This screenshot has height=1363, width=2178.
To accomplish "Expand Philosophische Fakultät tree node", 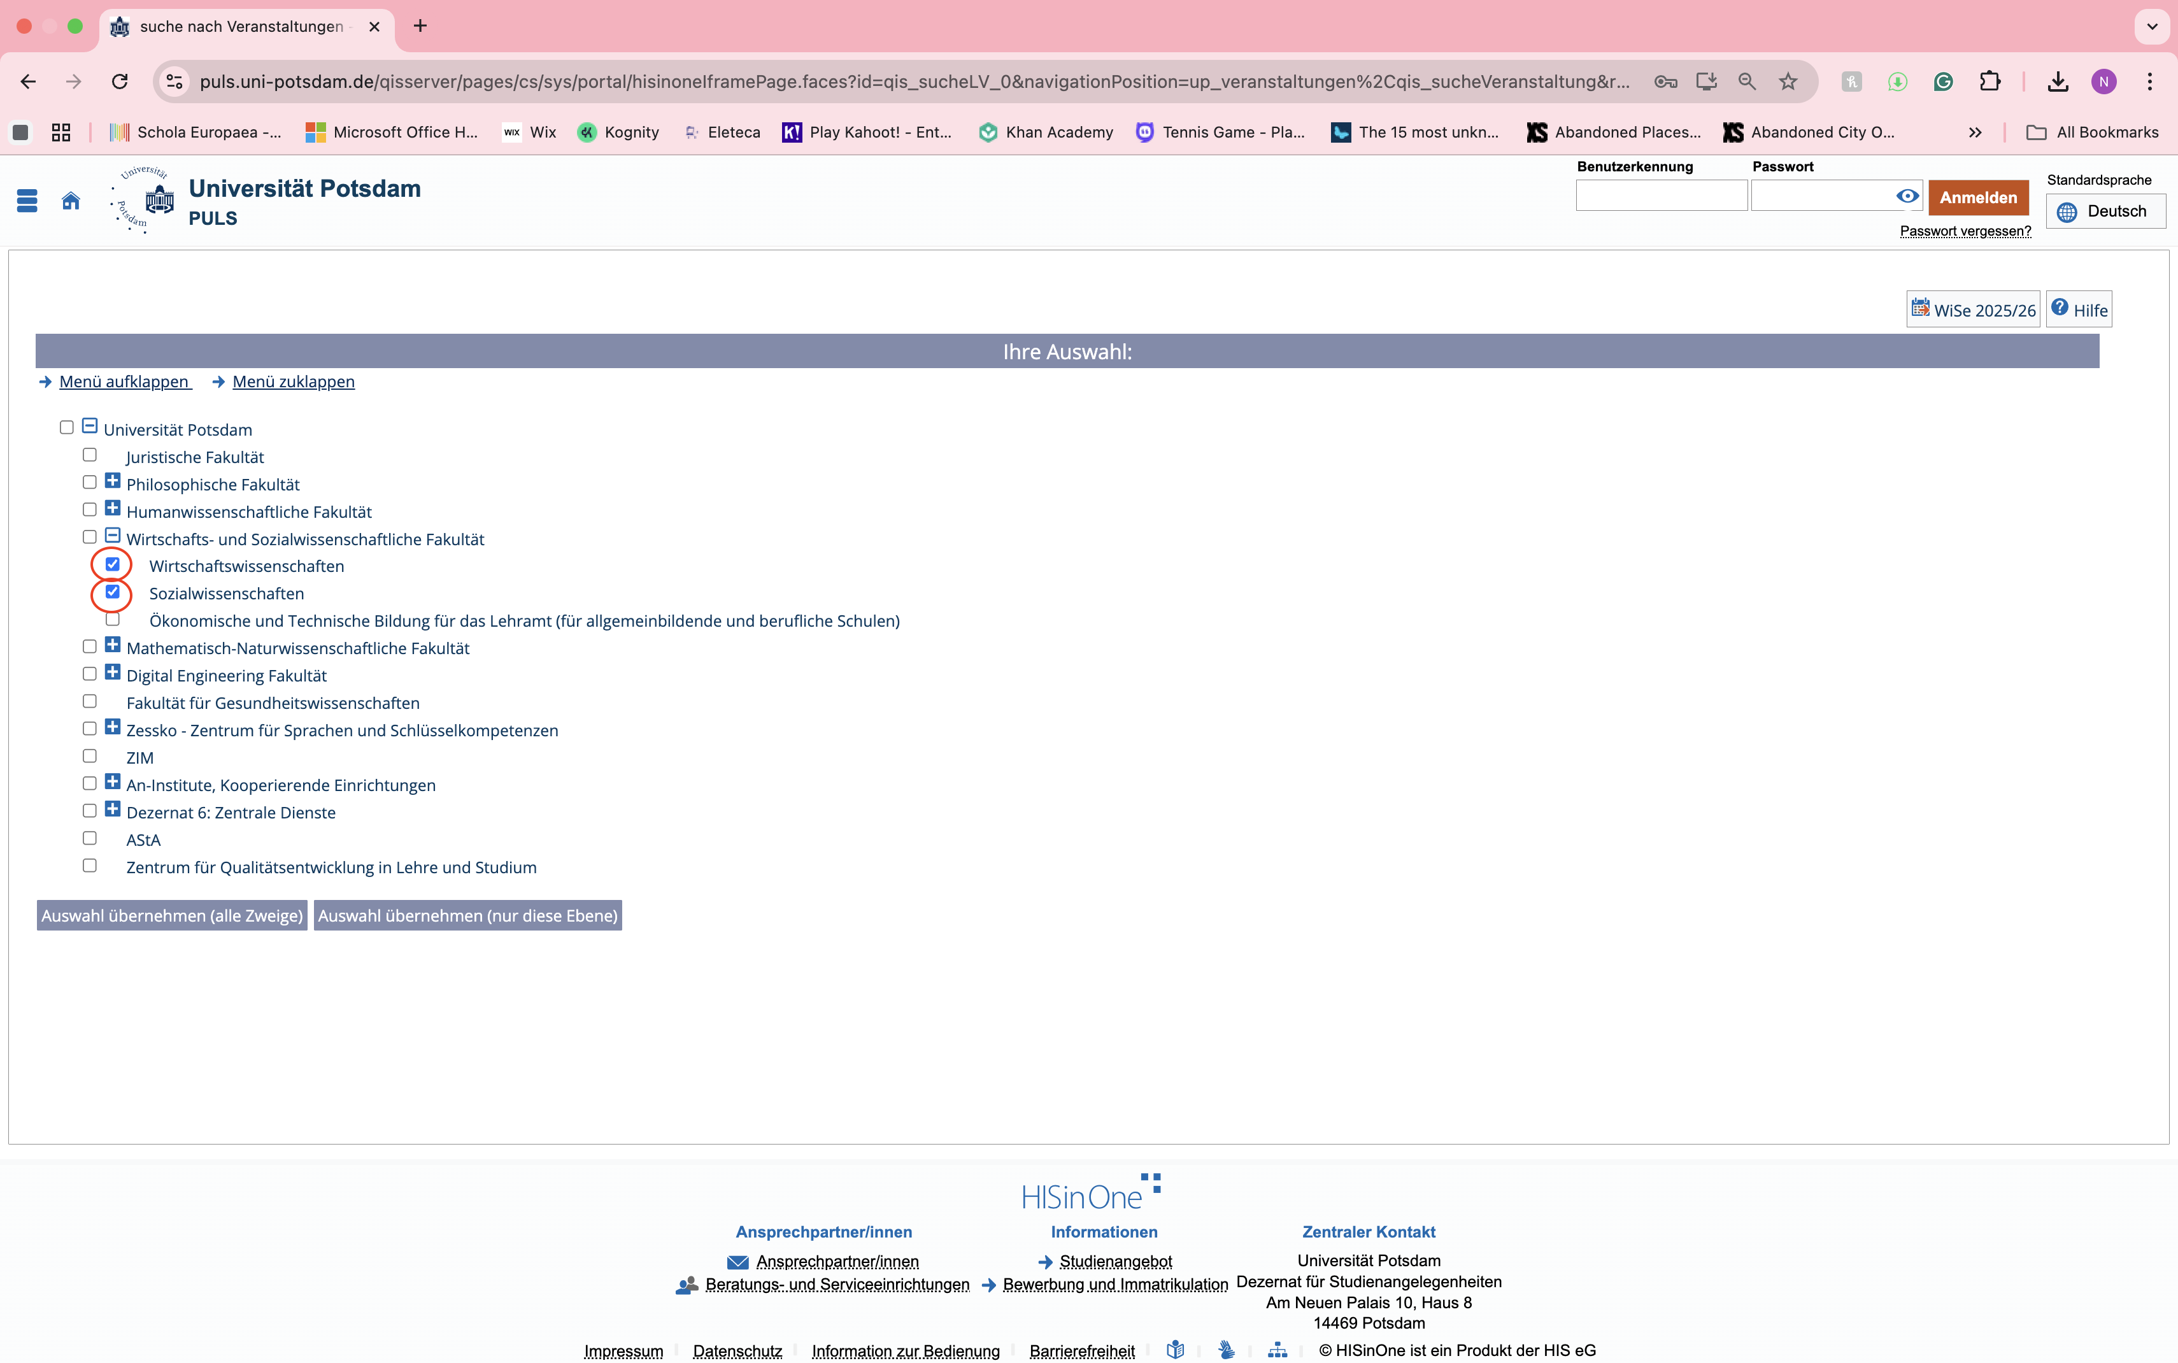I will pyautogui.click(x=113, y=480).
